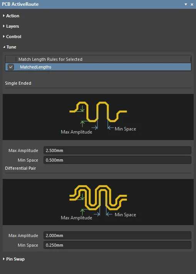Click the differential pair tuning diagram
Image resolution: width=196 pixels, height=274 pixels.
[98, 202]
